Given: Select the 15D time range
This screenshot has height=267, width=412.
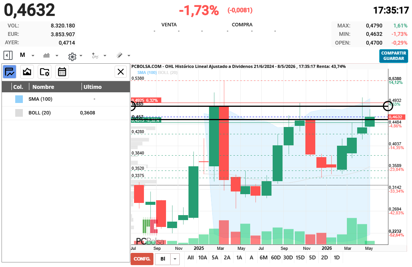Looking at the screenshot, I should 300,257.
